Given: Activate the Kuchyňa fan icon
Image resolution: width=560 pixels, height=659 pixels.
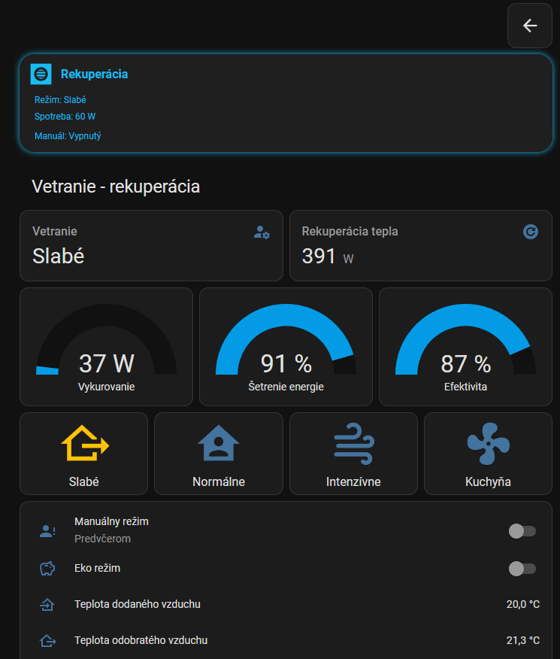Looking at the screenshot, I should [488, 443].
